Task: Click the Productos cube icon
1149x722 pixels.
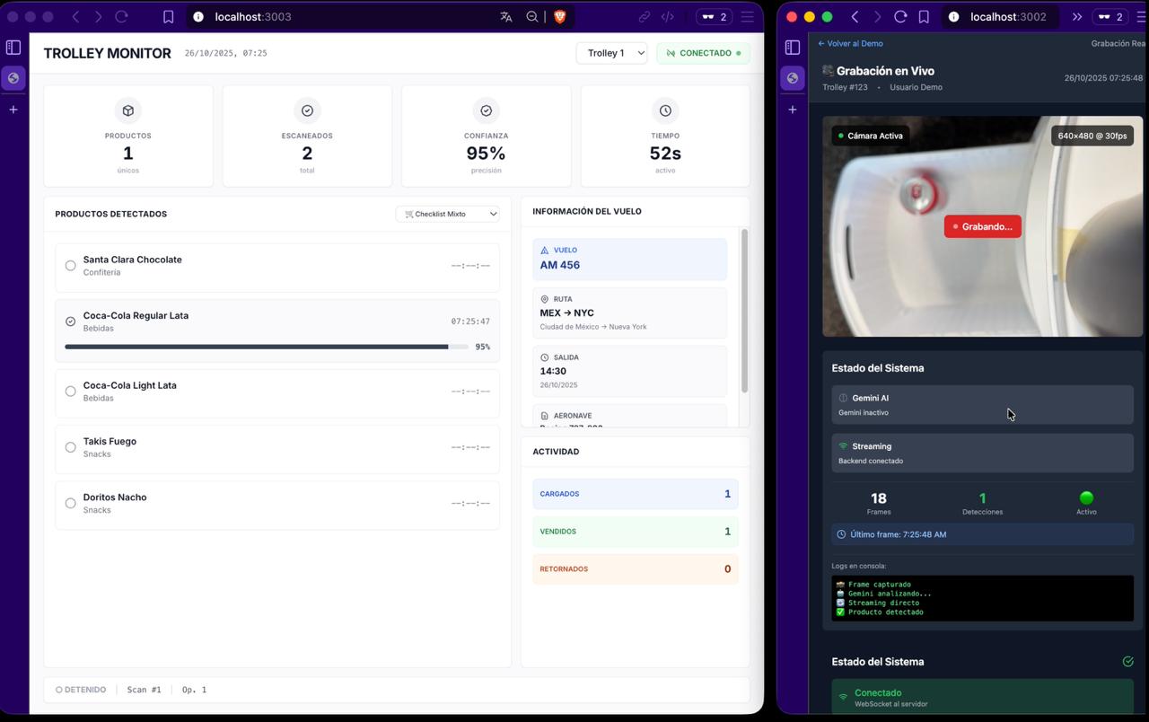Action: tap(127, 110)
